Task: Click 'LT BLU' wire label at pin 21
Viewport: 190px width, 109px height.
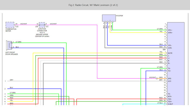Action: click(160, 103)
